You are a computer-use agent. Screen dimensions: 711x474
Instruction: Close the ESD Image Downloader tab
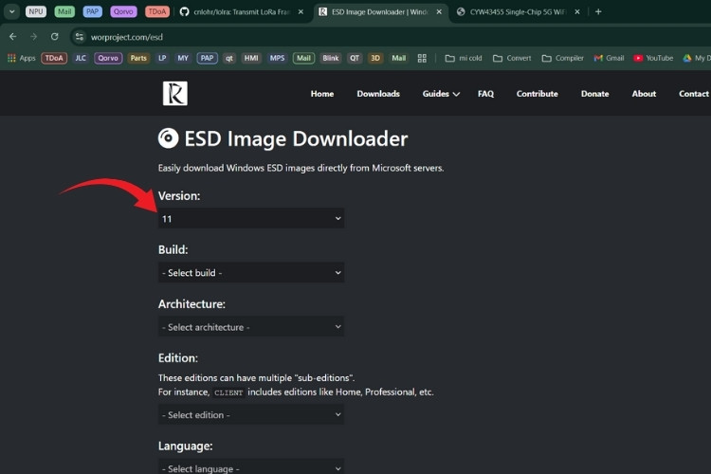439,11
